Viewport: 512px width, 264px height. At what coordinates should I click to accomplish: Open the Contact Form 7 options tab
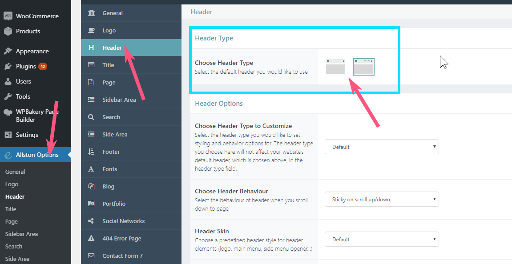131,256
